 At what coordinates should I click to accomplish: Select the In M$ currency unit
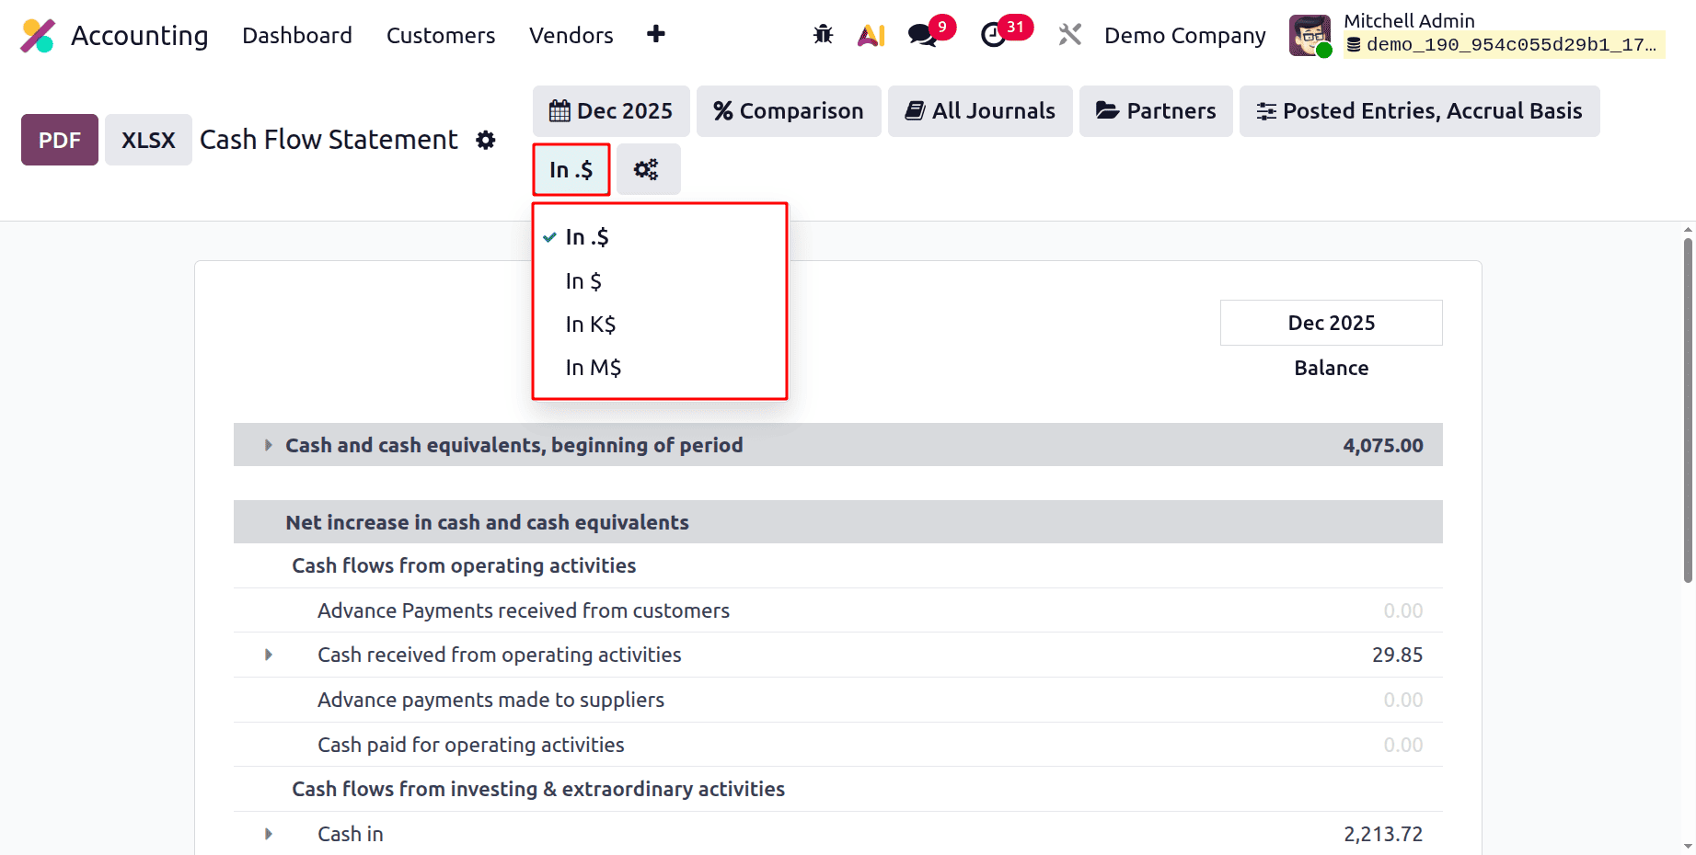[593, 367]
